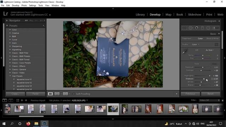226x127 pixels.
Task: Open the Filters Off dropdown
Action: (x=209, y=100)
